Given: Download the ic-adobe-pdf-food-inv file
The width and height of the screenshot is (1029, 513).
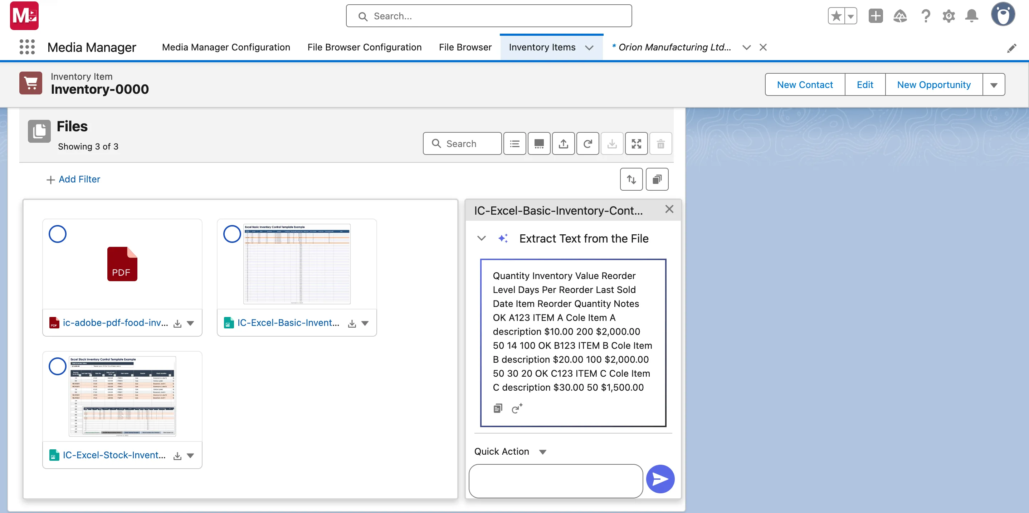Looking at the screenshot, I should pyautogui.click(x=177, y=324).
